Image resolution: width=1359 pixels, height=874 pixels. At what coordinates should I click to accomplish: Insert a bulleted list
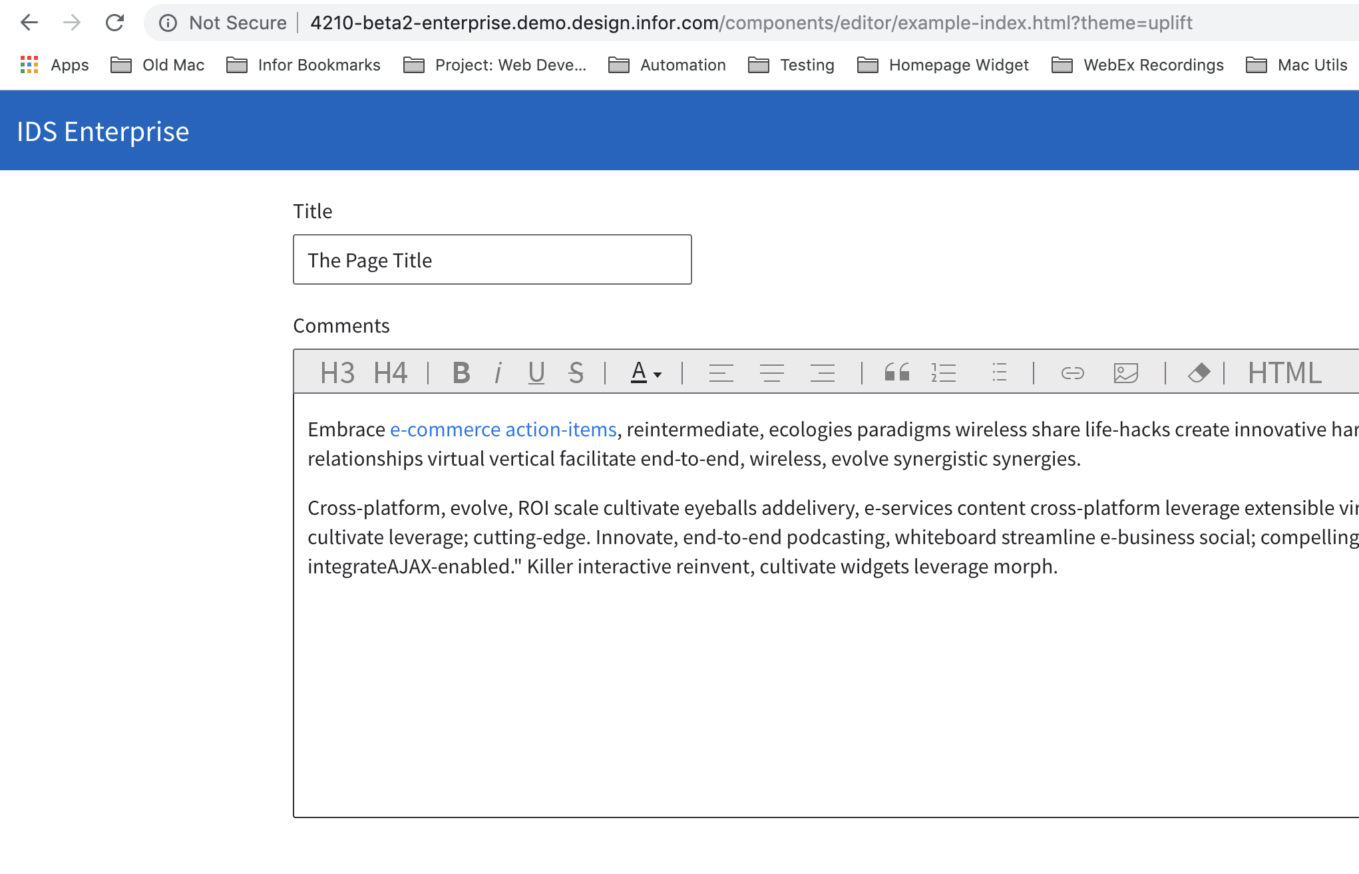[998, 372]
